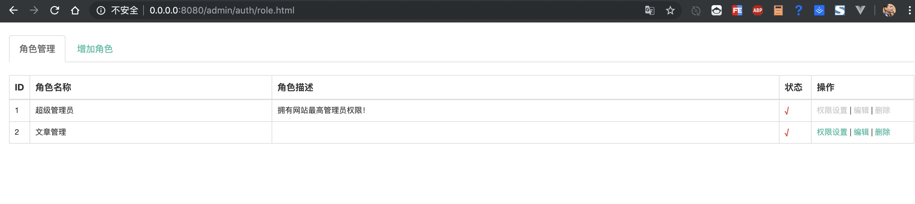Click the blue question mark extension
Screen dimensions: 915x204
pyautogui.click(x=798, y=11)
